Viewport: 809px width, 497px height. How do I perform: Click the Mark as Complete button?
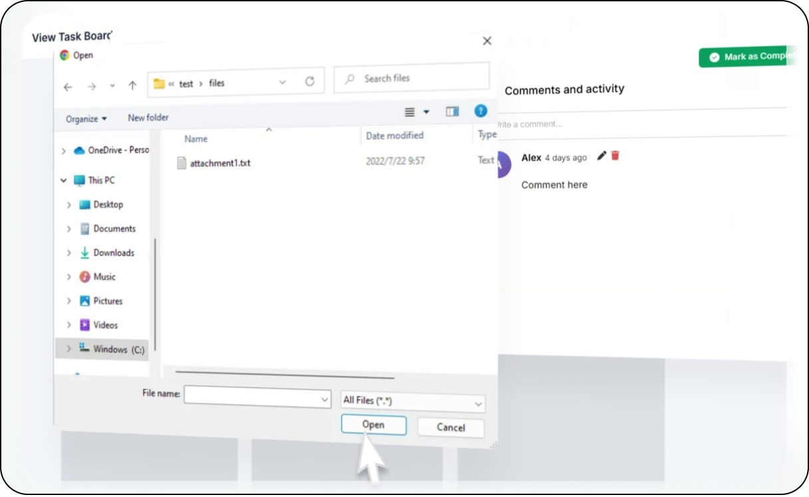pos(752,57)
